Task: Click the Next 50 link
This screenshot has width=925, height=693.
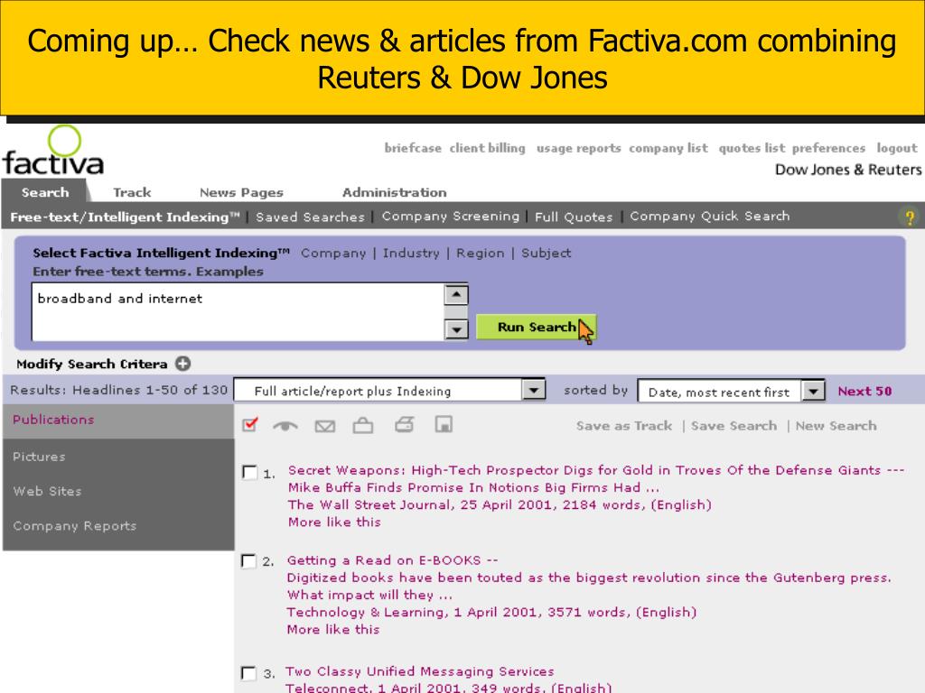Action: point(864,392)
